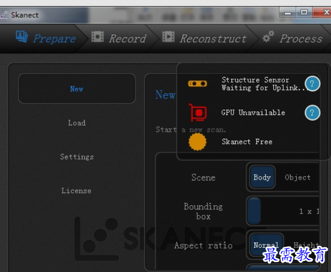Open the Settings menu entry

[x=77, y=157]
